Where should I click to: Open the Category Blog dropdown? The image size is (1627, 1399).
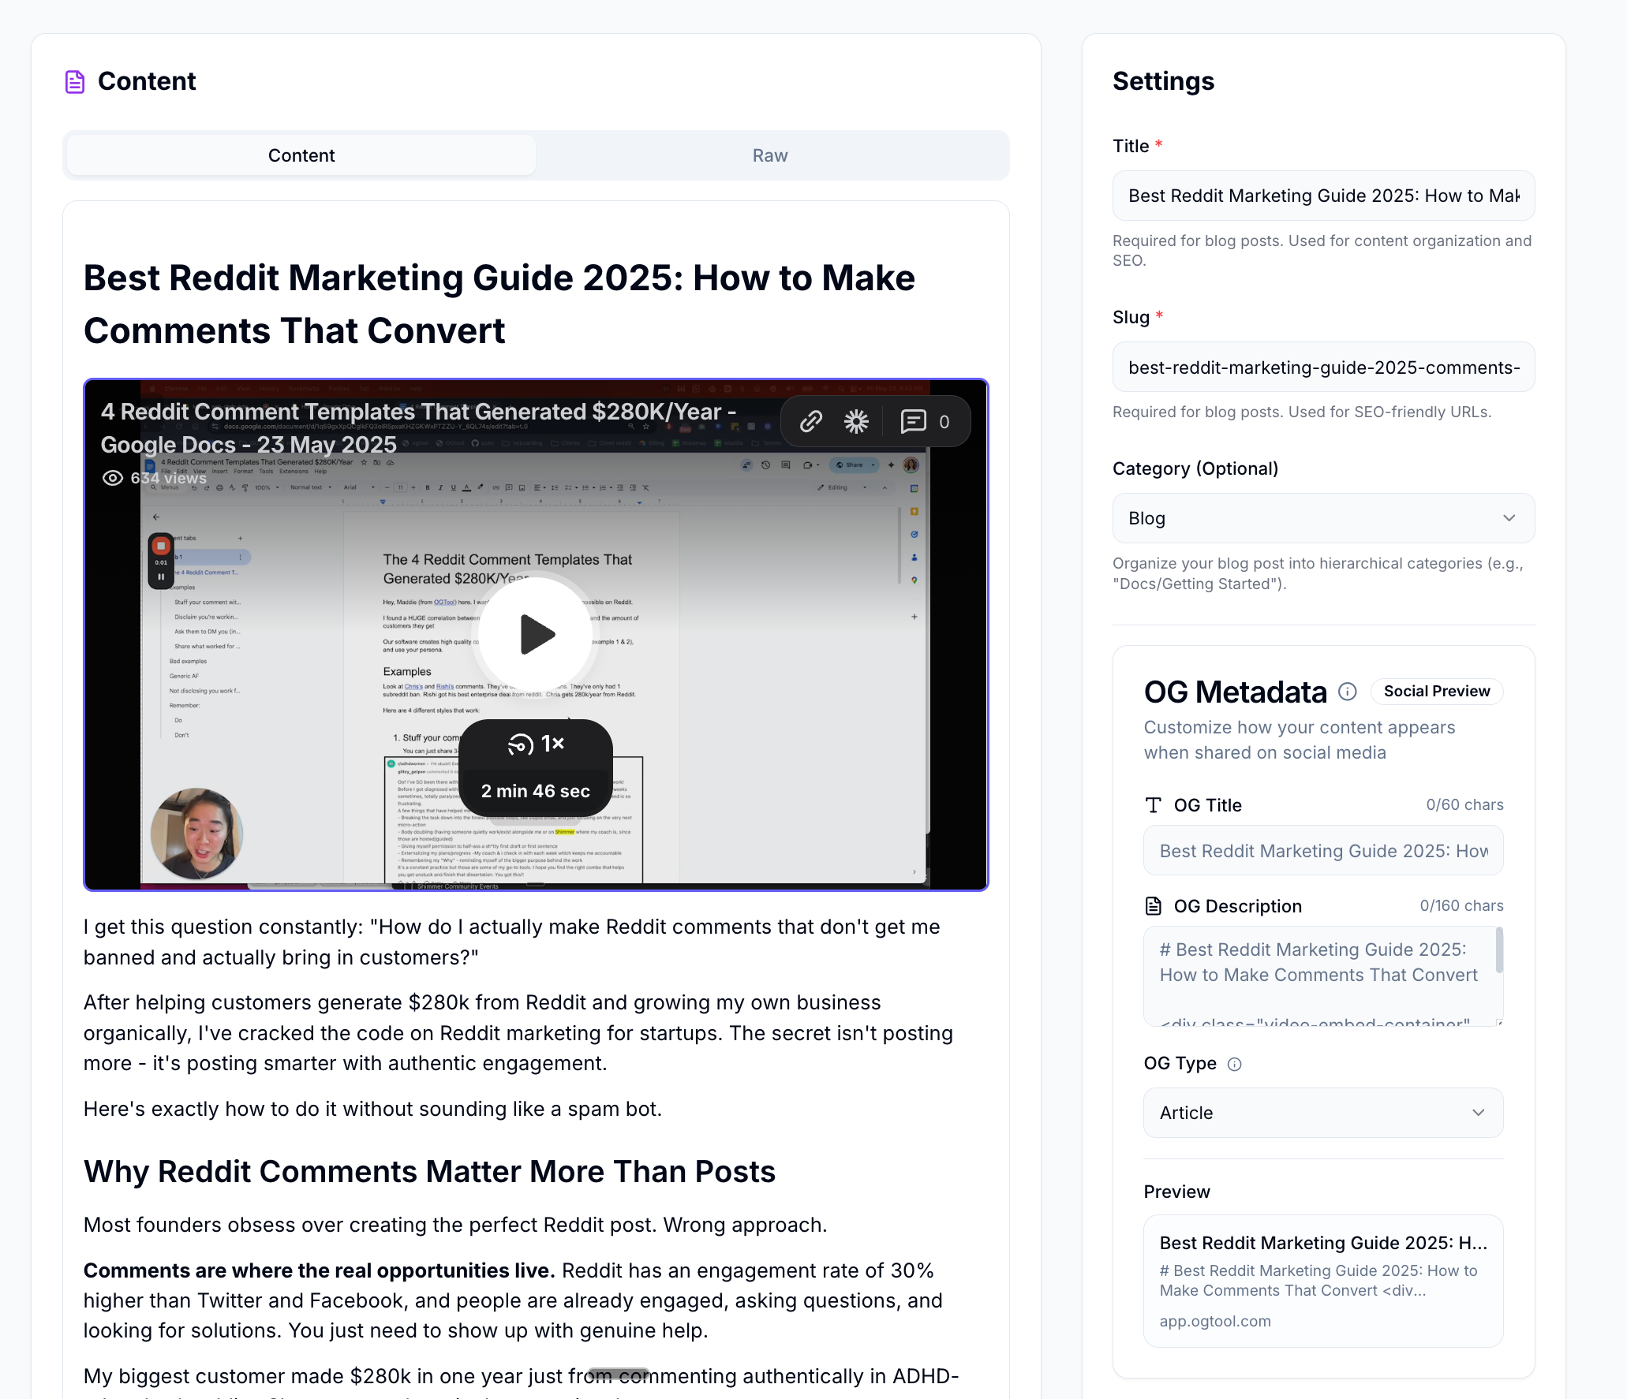click(1323, 518)
